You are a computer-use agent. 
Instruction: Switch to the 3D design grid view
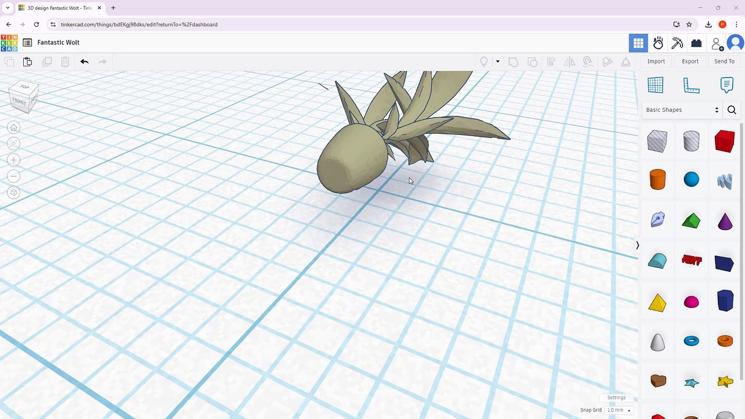coord(638,43)
